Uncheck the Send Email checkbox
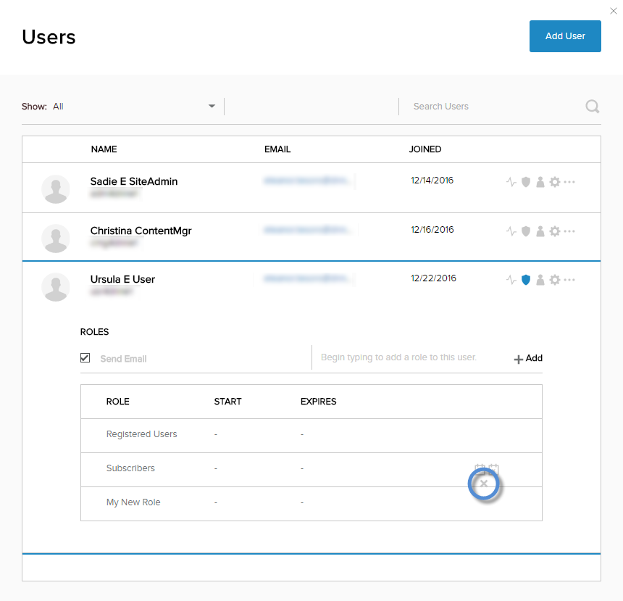Viewport: 623px width, 601px height. pos(85,358)
